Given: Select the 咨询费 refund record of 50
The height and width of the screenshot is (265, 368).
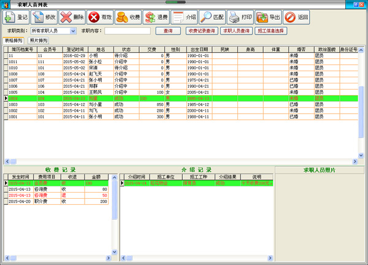Looking at the screenshot, I should tap(56, 195).
